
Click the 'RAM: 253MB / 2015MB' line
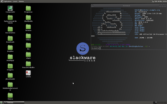tap(144, 38)
